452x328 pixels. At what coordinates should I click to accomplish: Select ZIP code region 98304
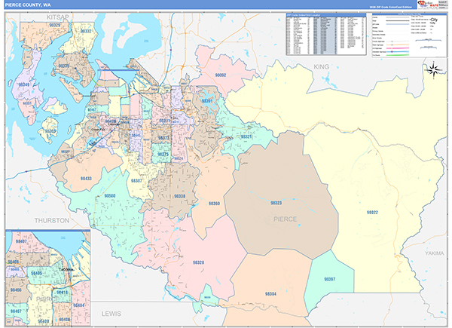(x=270, y=293)
